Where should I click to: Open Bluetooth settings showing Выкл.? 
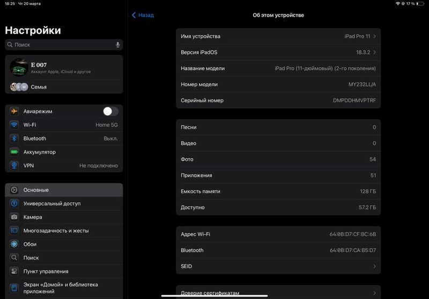pos(64,138)
